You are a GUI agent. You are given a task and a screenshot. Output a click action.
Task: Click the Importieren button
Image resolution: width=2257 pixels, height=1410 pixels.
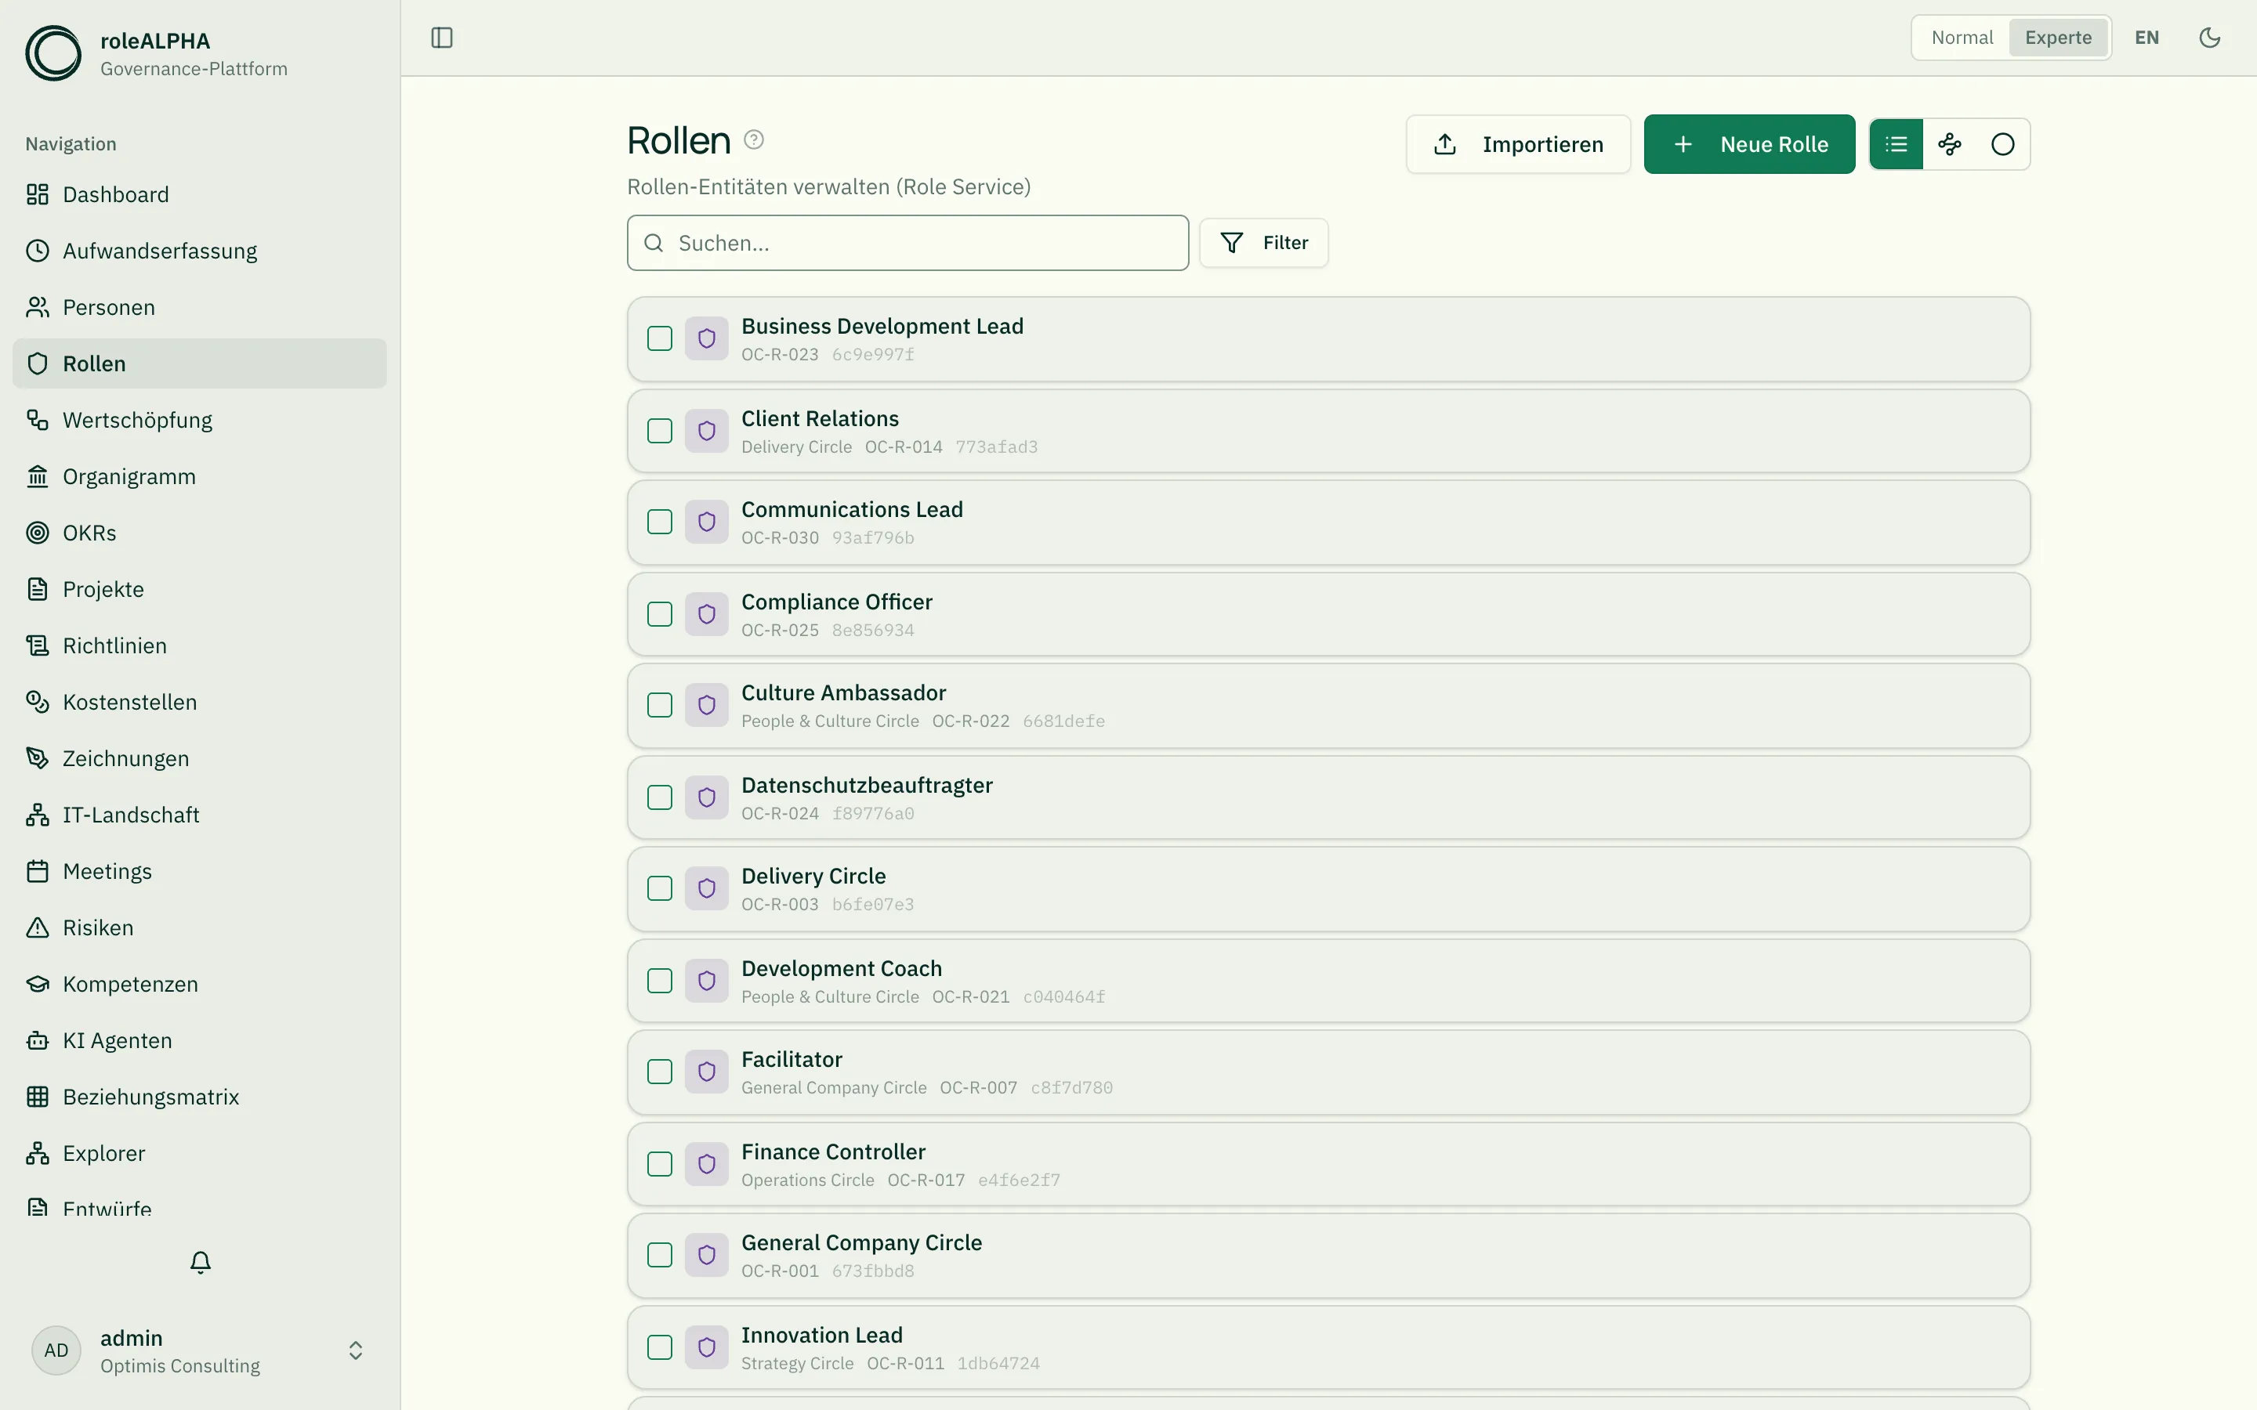click(1518, 145)
